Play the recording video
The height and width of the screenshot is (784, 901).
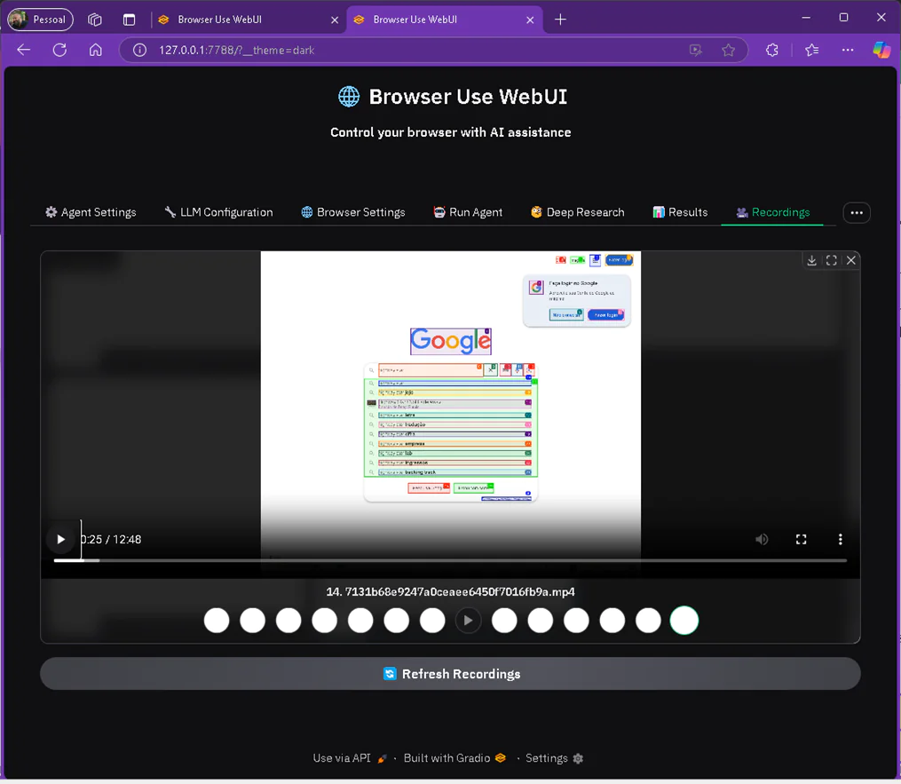(x=61, y=539)
